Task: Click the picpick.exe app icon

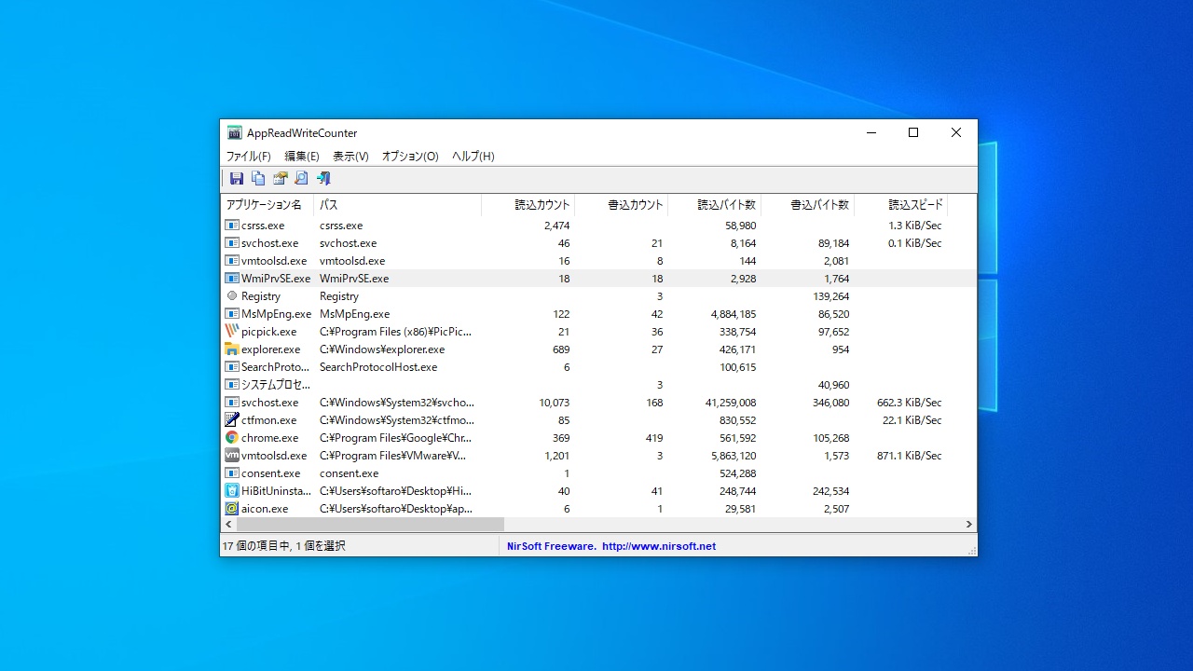Action: (x=232, y=332)
